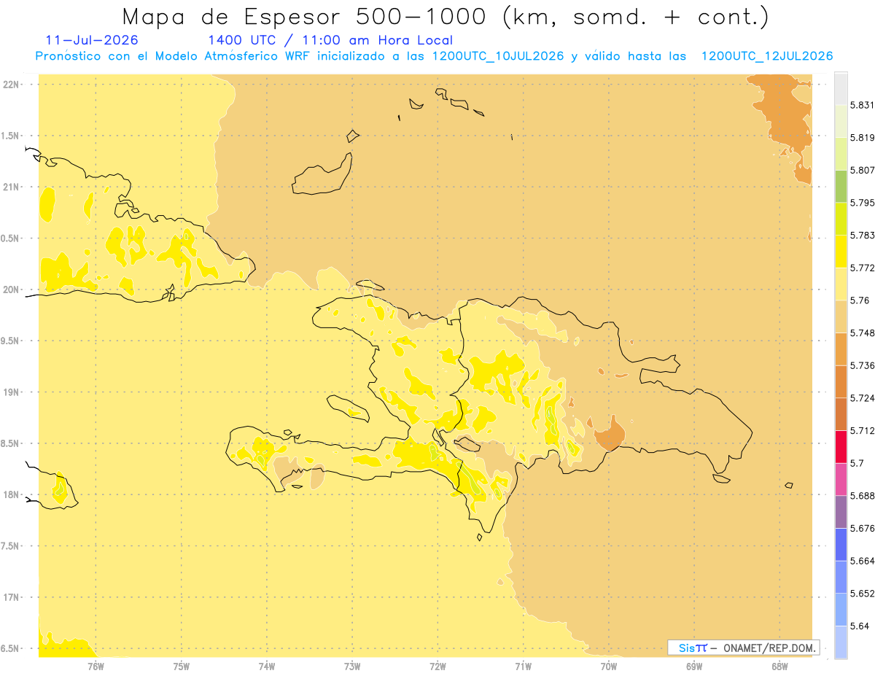Click the longitude label '75W'
The height and width of the screenshot is (676, 875).
pyautogui.click(x=182, y=666)
